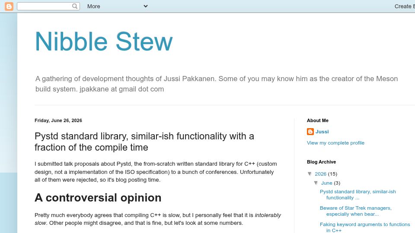Click the Create Blog link
The image size is (415, 233).
(x=405, y=6)
